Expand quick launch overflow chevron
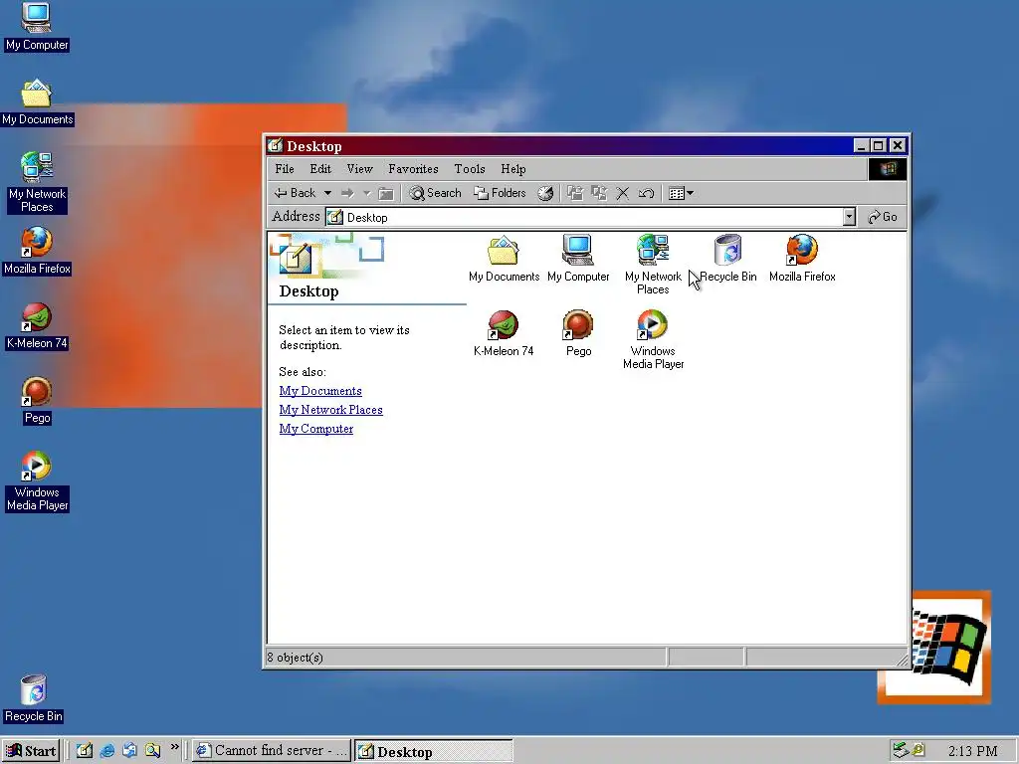Image resolution: width=1019 pixels, height=764 pixels. (174, 747)
